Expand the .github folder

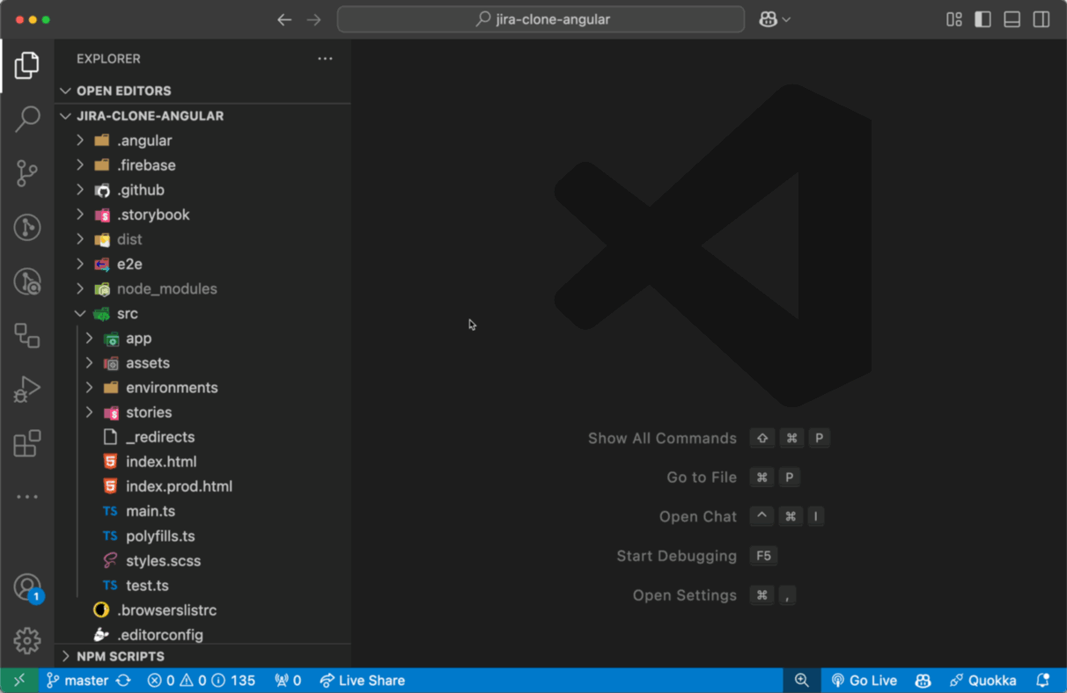(202, 190)
